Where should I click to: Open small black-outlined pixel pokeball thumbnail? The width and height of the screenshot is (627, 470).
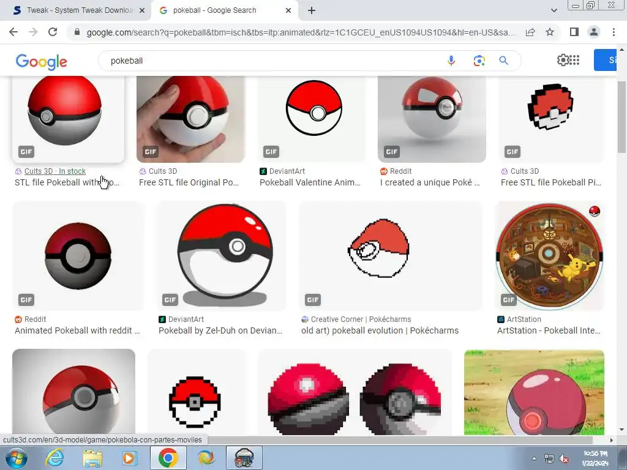197,392
